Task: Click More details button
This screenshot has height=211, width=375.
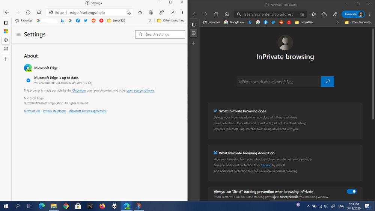Action: point(285,197)
